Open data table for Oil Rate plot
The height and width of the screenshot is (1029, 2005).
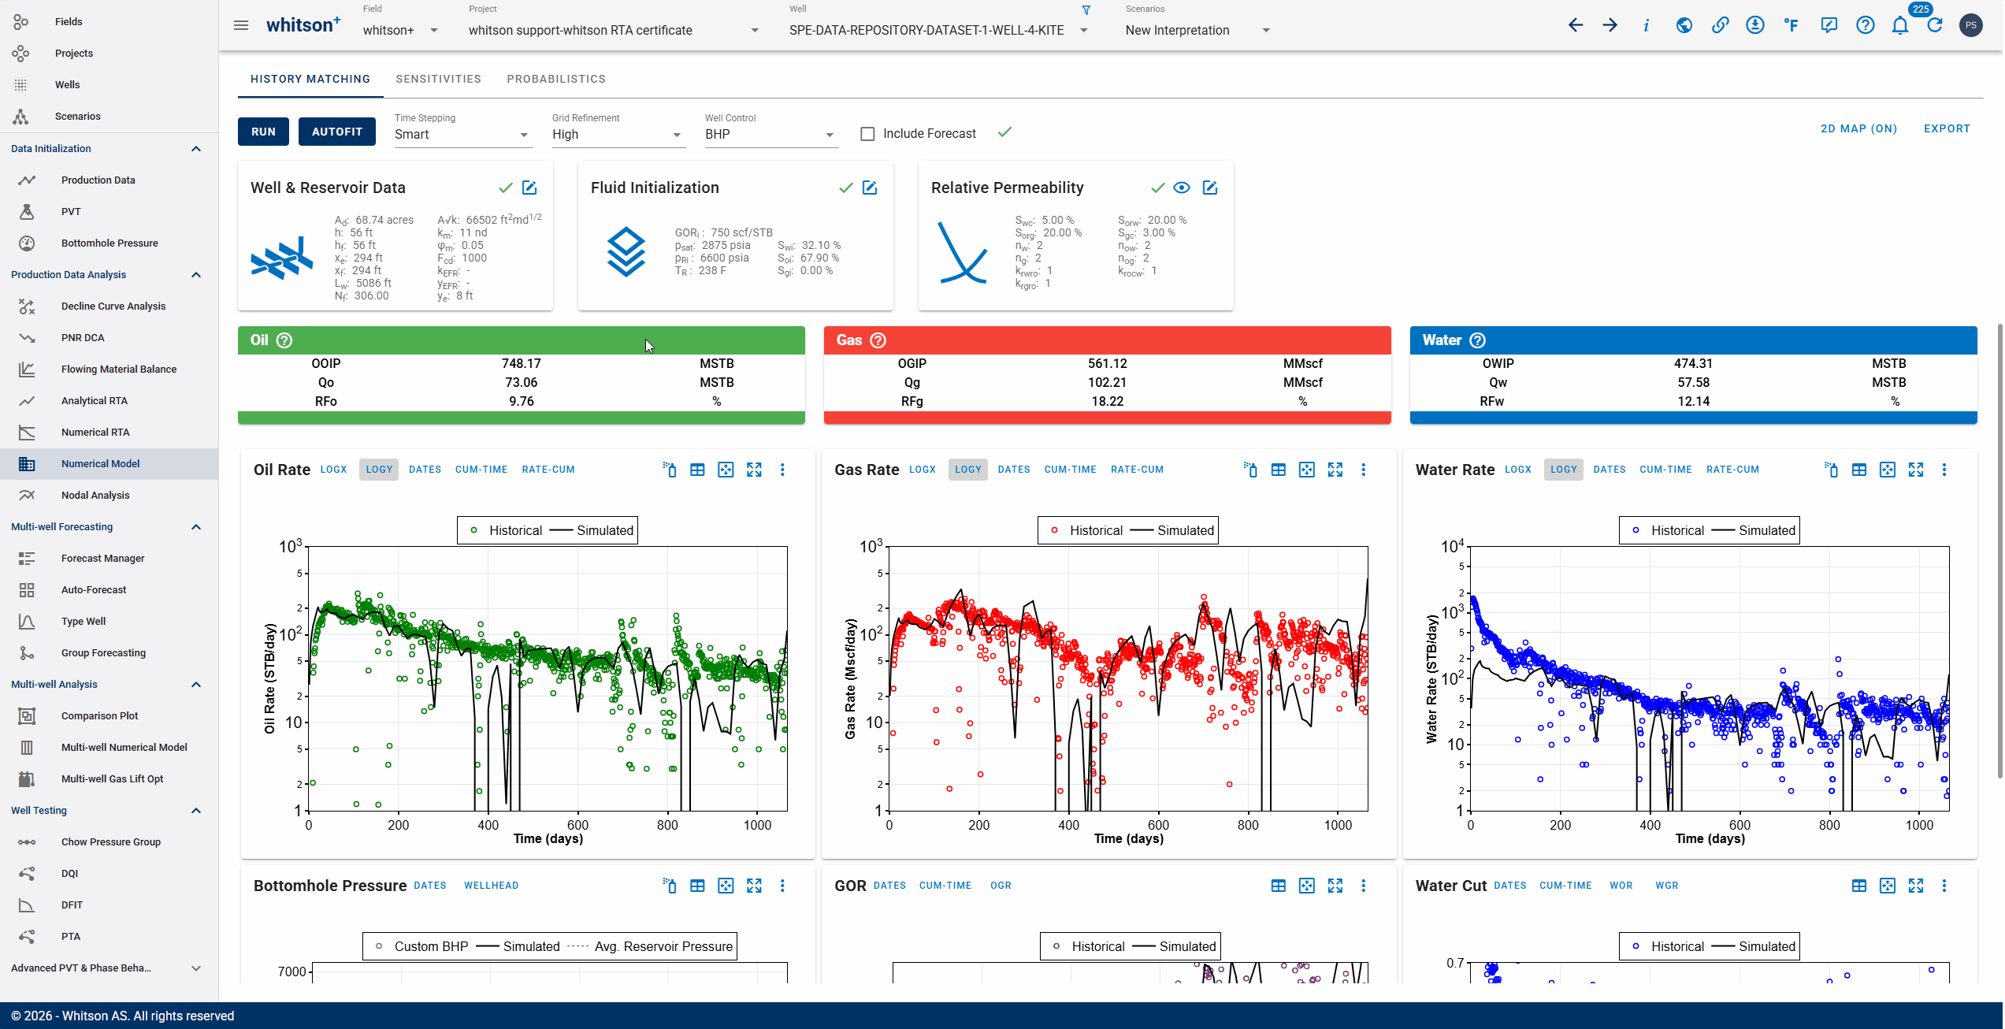click(697, 470)
